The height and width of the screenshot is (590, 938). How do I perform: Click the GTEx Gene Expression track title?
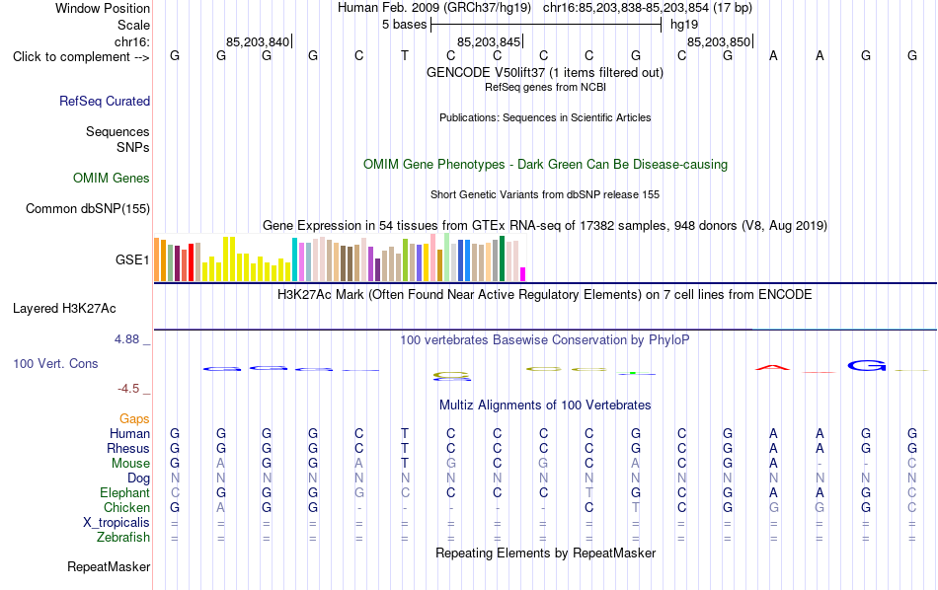[x=545, y=225]
